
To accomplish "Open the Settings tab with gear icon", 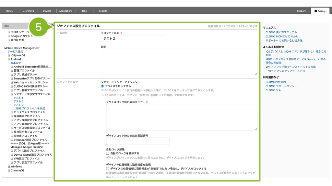I will point(320,11).
